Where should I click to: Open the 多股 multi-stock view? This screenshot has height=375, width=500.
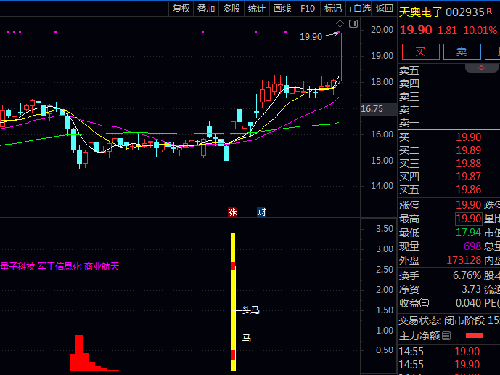tap(231, 9)
